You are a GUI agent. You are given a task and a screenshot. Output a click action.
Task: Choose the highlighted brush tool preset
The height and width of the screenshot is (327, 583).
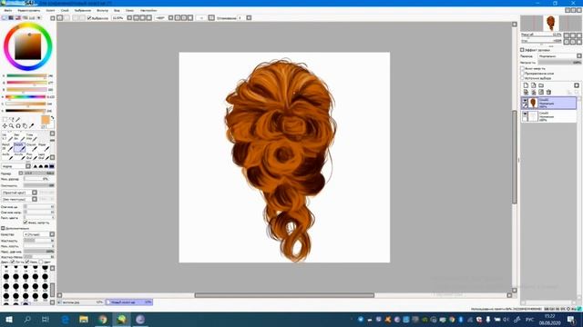19,147
